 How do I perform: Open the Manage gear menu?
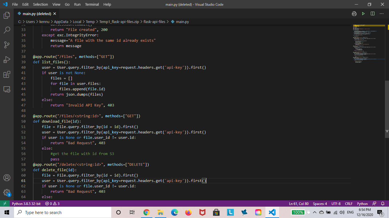point(6,192)
